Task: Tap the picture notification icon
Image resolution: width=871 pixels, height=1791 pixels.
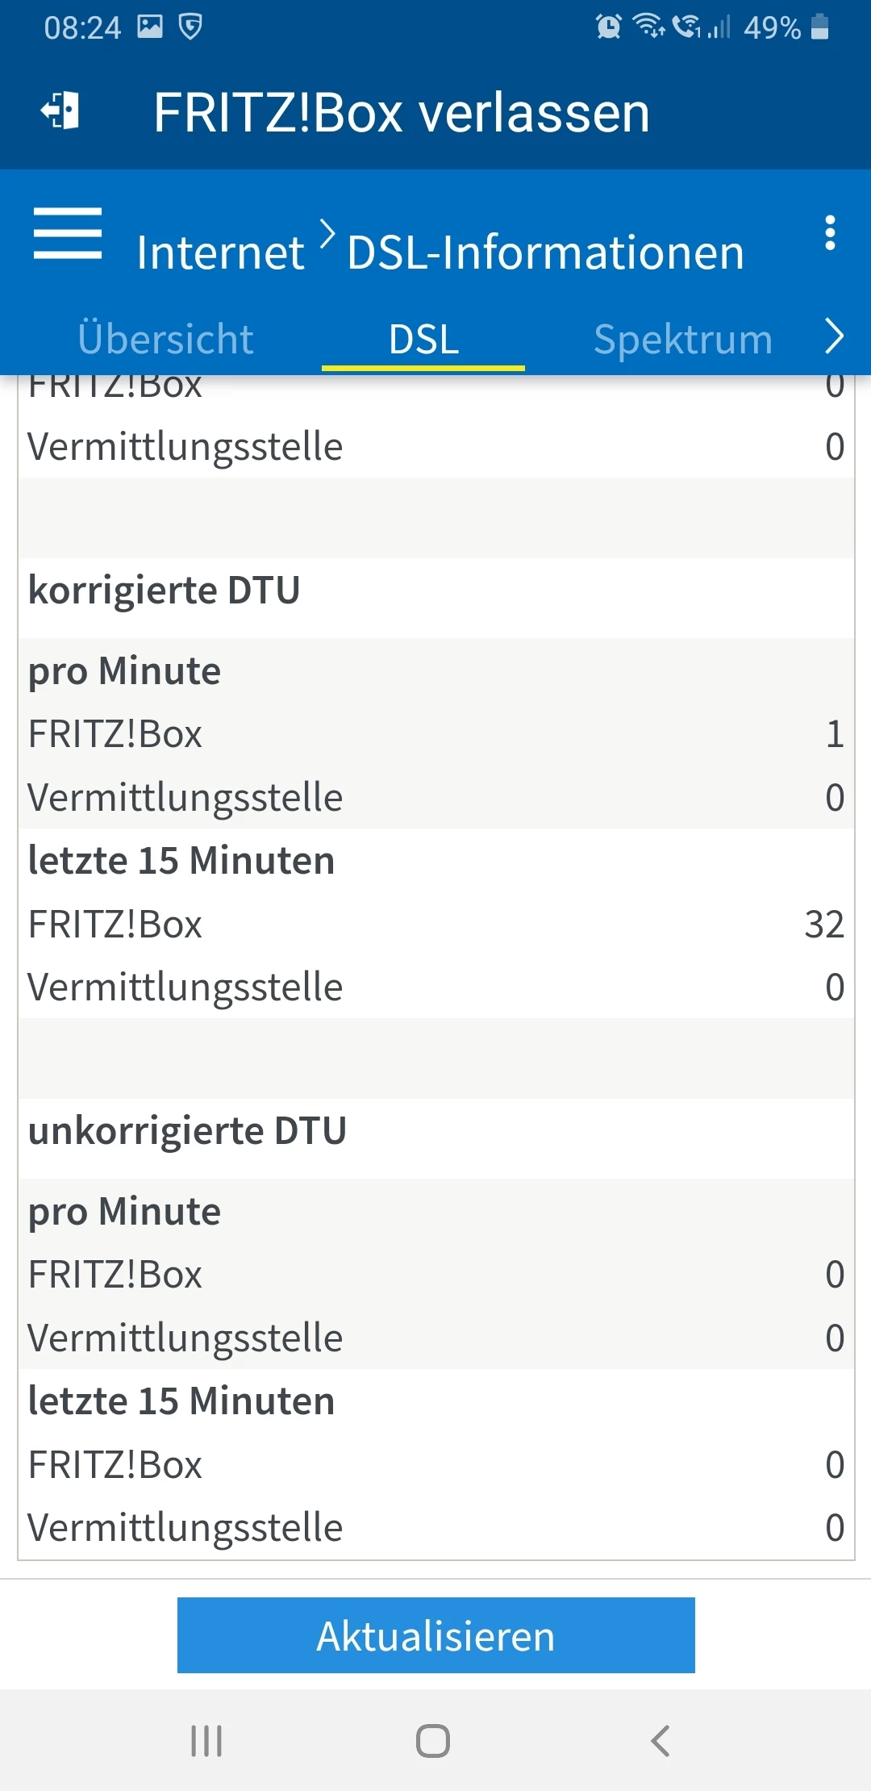Action: click(x=150, y=27)
